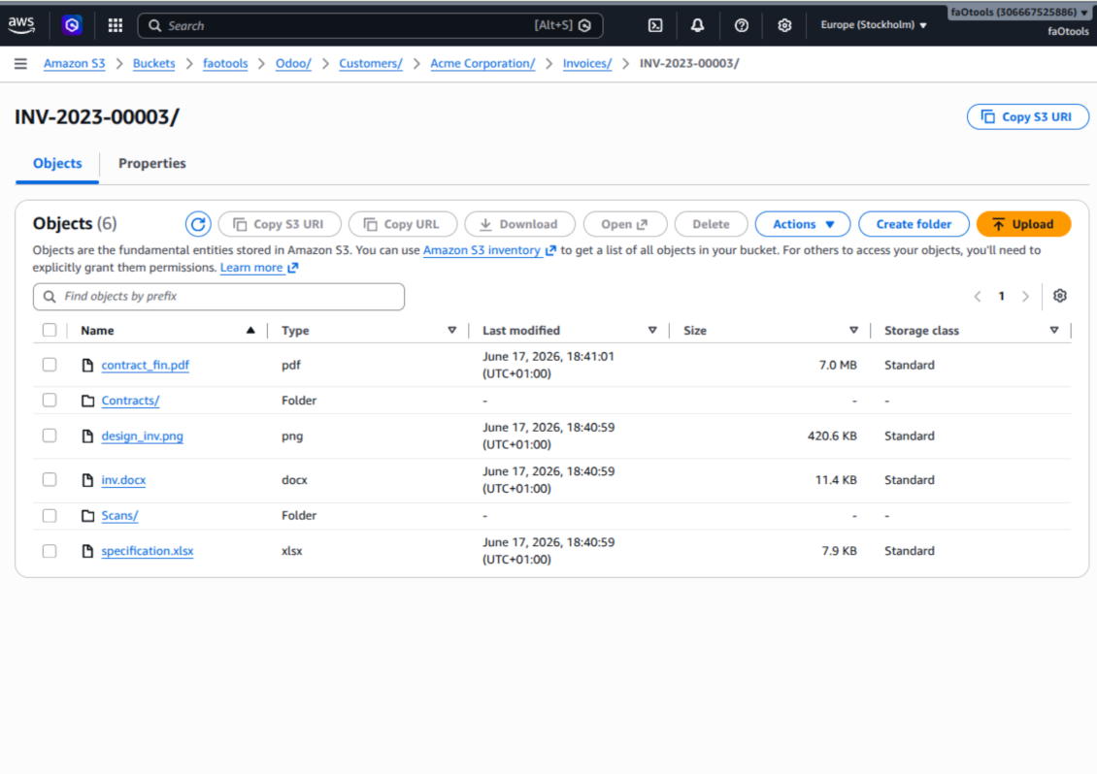This screenshot has height=774, width=1097.
Task: Go to Amazon S3 breadcrumb
Action: [x=74, y=64]
